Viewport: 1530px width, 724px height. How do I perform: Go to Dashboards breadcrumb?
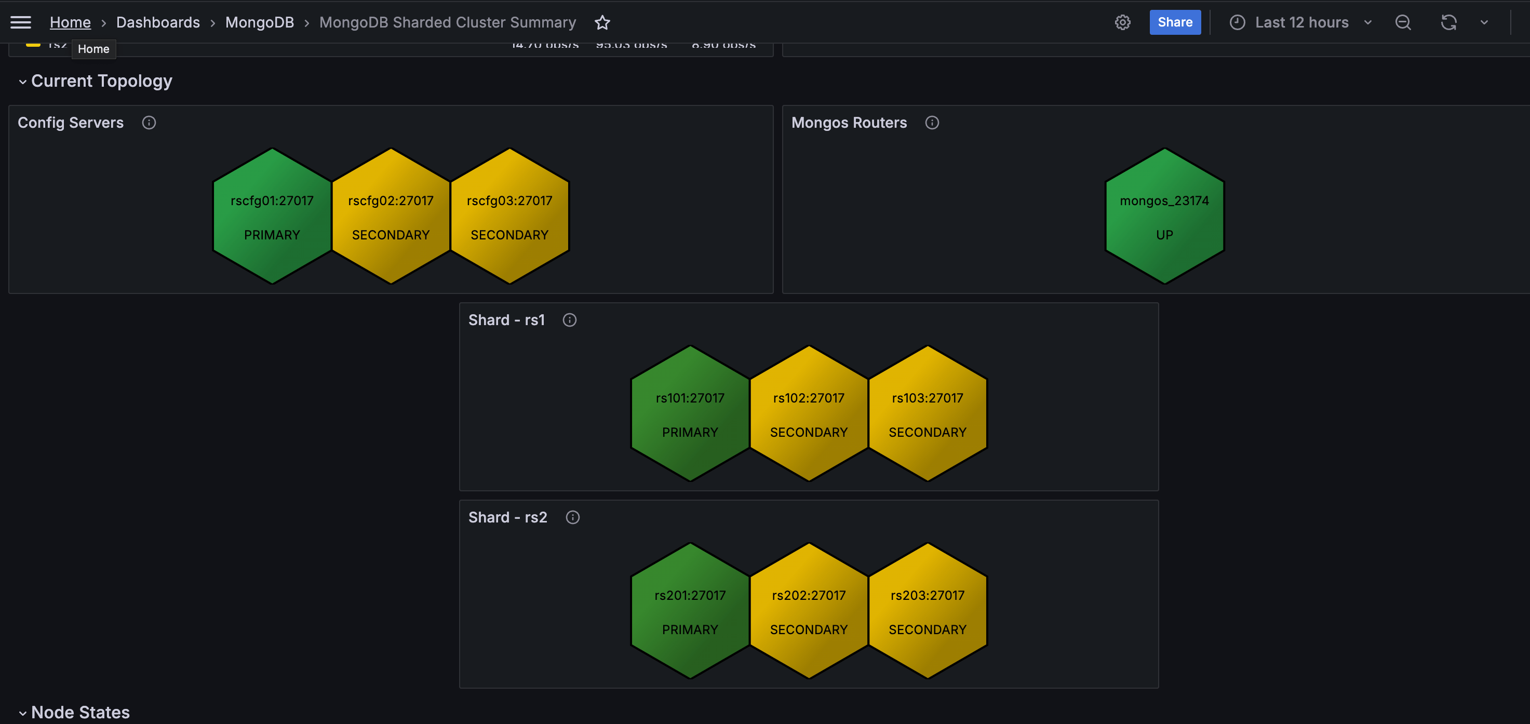tap(158, 22)
